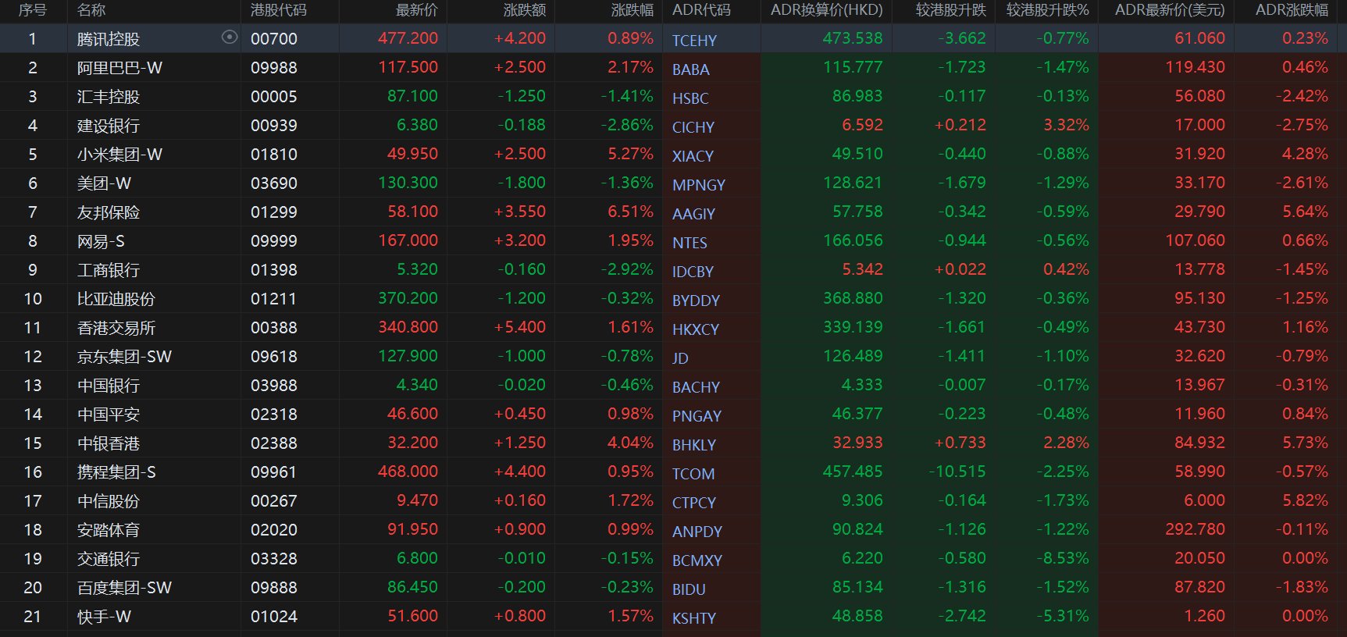Click the BABA ADR code

pyautogui.click(x=691, y=69)
